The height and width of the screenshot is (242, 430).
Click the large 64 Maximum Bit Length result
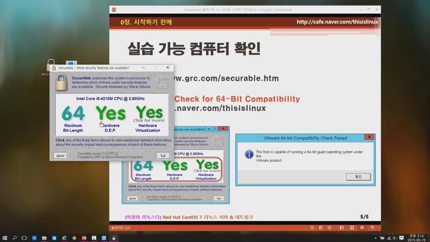(x=73, y=113)
